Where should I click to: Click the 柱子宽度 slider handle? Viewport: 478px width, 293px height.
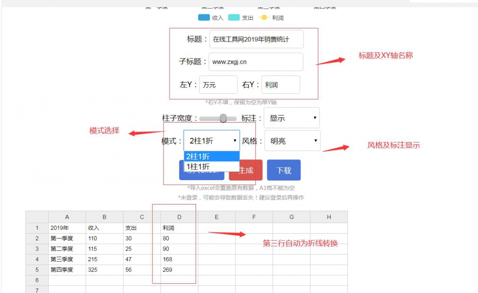point(223,118)
